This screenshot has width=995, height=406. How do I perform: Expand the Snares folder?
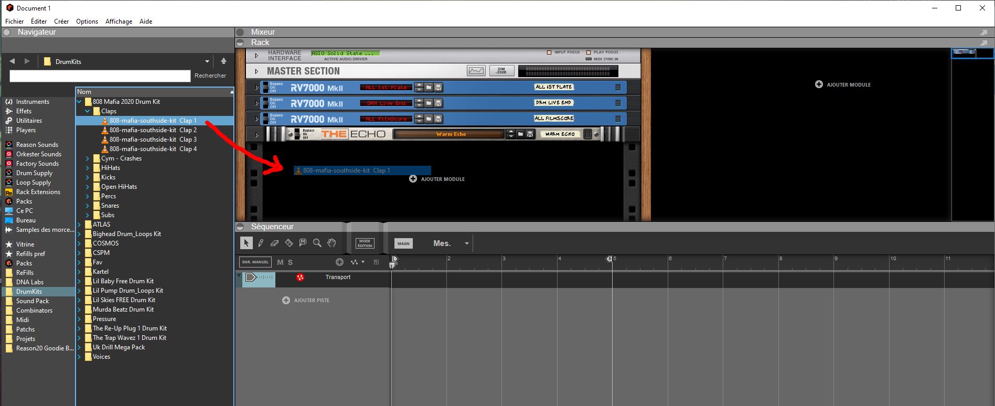click(88, 206)
